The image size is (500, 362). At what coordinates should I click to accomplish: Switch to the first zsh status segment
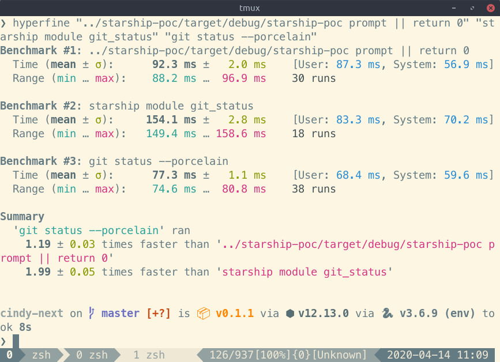pos(42,355)
